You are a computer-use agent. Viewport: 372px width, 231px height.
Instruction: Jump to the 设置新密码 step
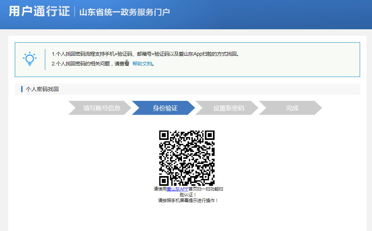(228, 108)
